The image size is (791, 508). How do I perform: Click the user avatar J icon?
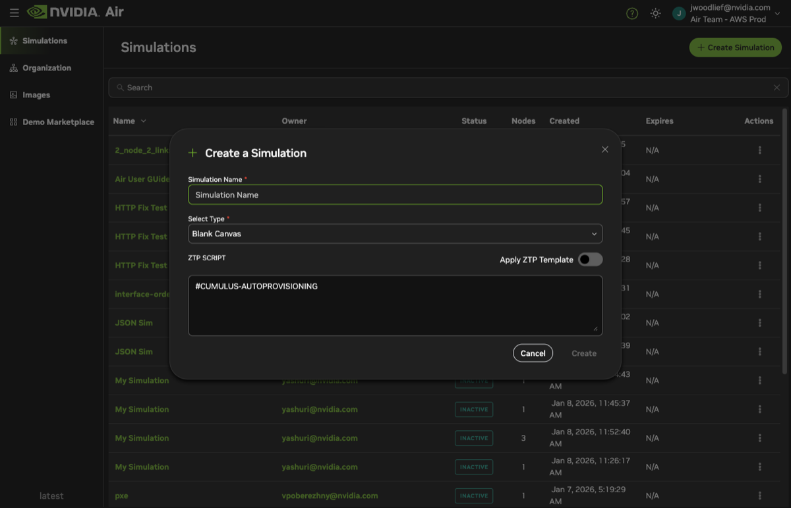click(679, 13)
